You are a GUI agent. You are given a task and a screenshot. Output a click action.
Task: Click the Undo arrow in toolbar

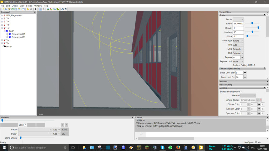27,9
